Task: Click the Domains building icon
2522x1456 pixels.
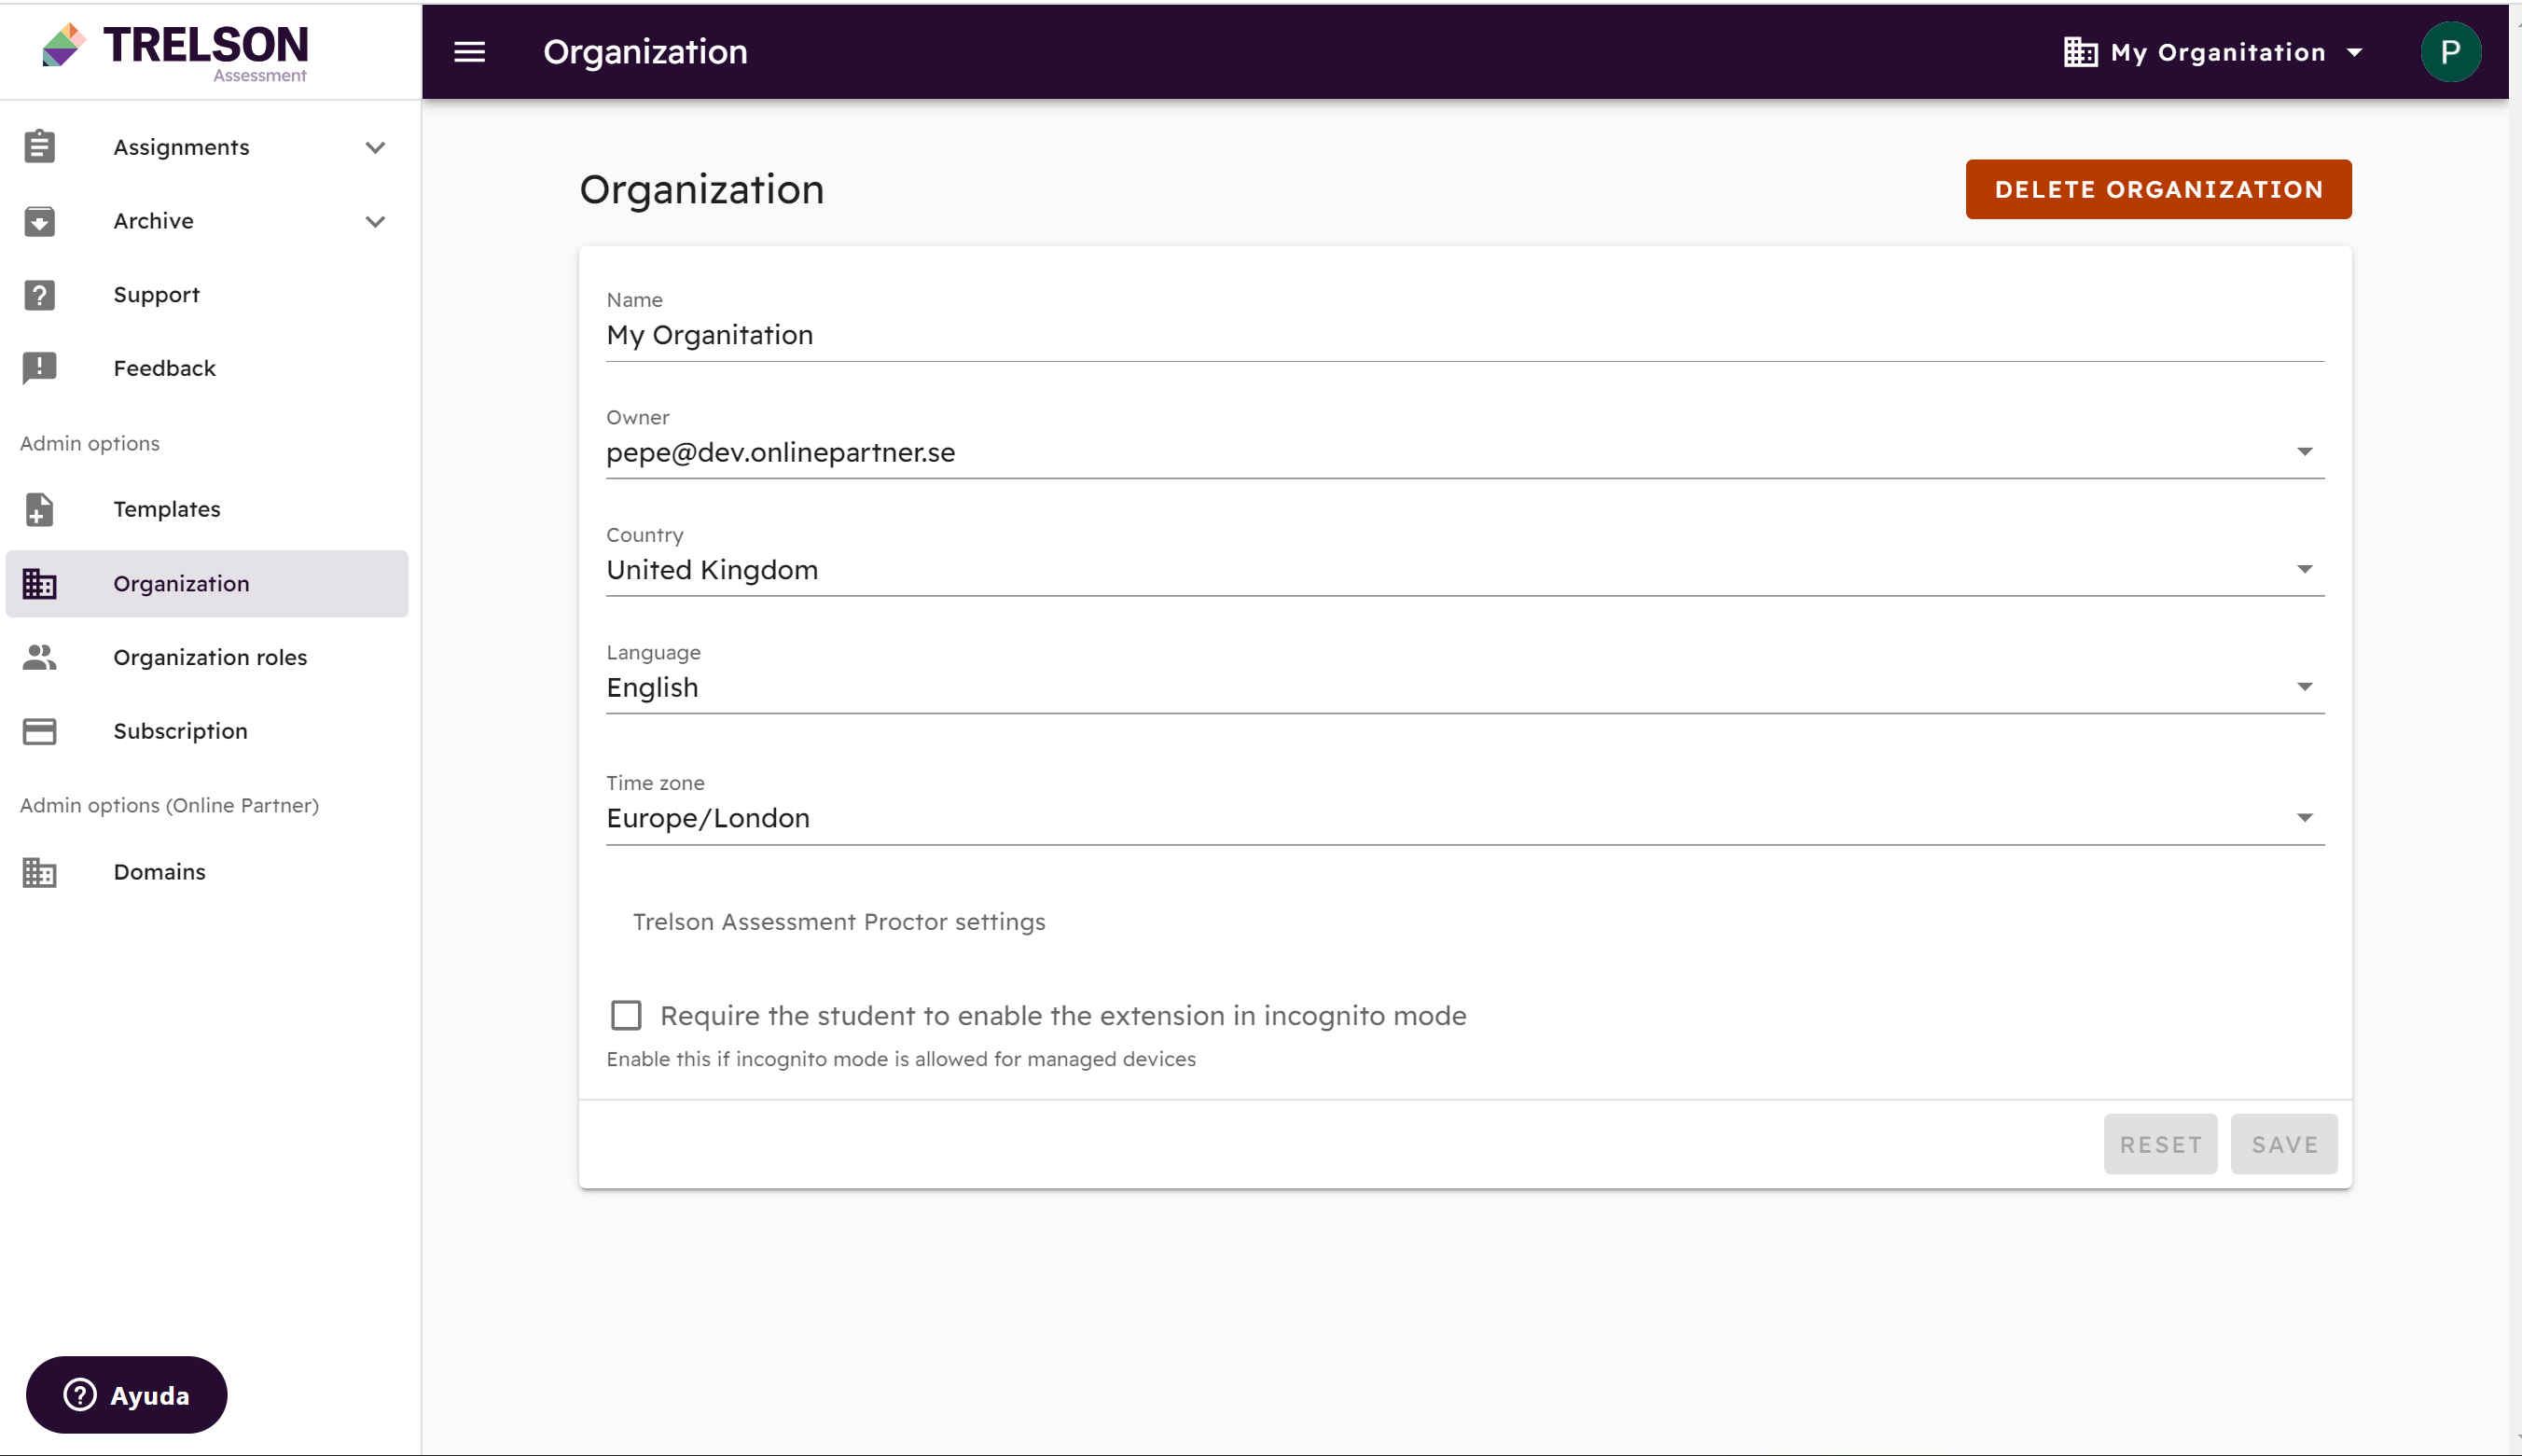Action: (39, 872)
